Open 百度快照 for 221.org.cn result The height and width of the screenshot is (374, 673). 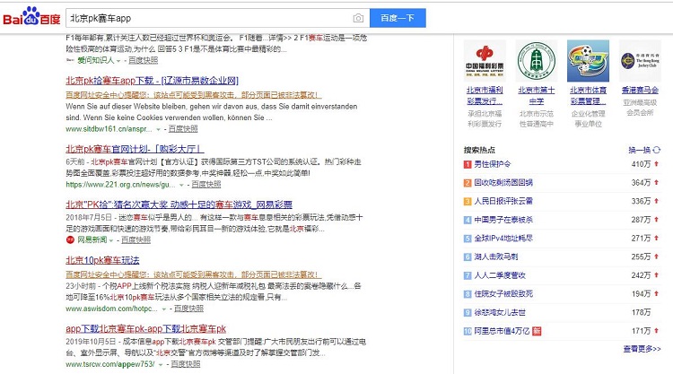coord(206,185)
